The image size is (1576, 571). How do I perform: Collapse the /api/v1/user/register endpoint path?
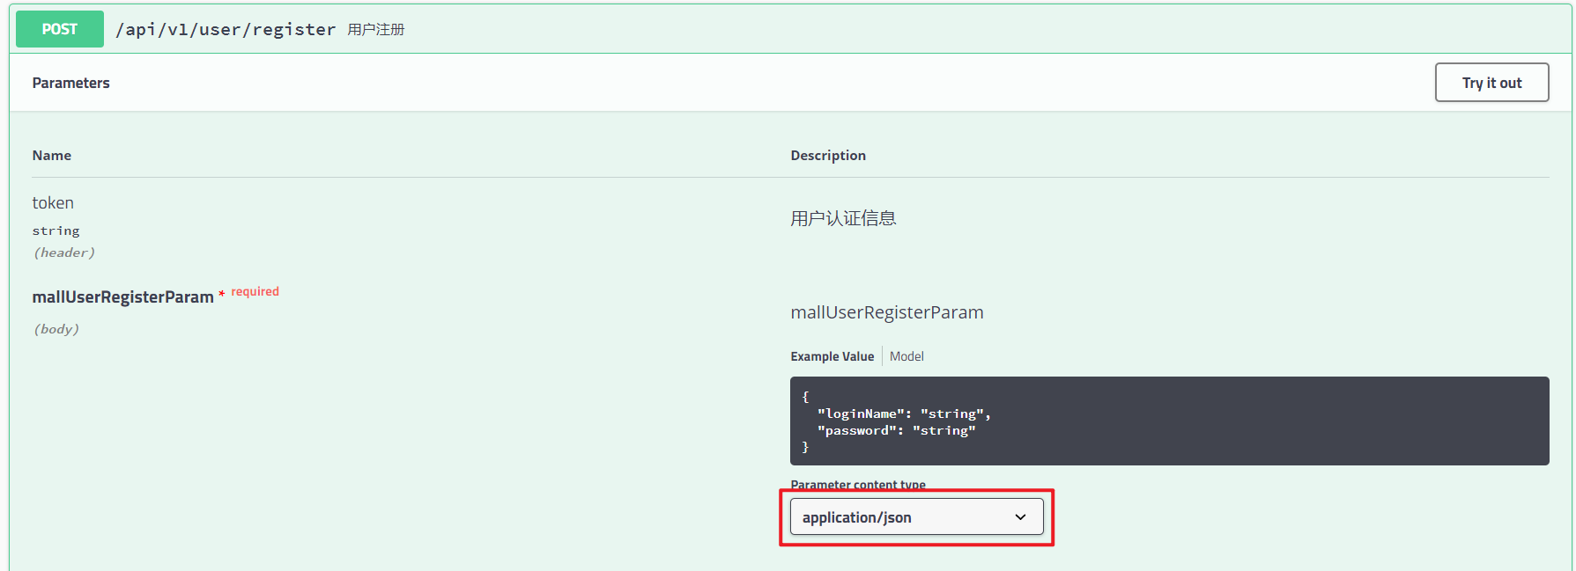[x=226, y=29]
